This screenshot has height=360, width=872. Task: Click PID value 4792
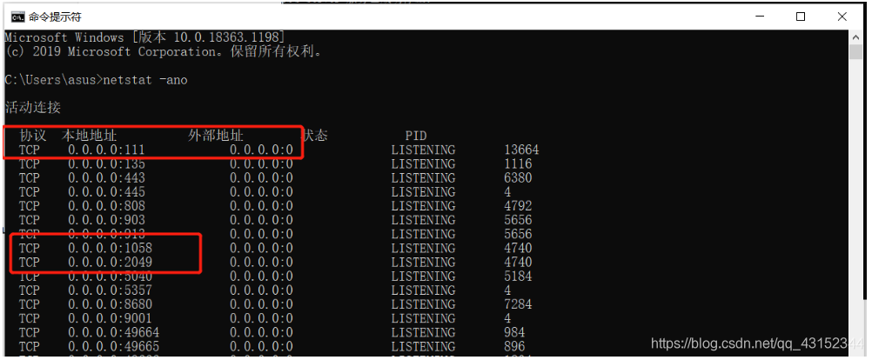[x=519, y=206]
